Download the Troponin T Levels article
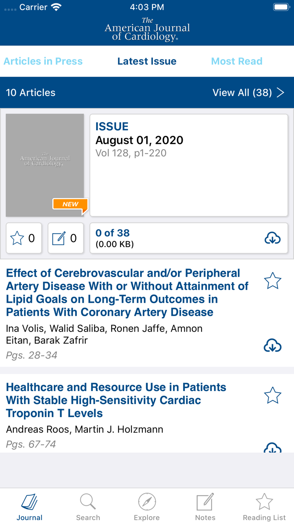The height and width of the screenshot is (523, 294). click(273, 449)
